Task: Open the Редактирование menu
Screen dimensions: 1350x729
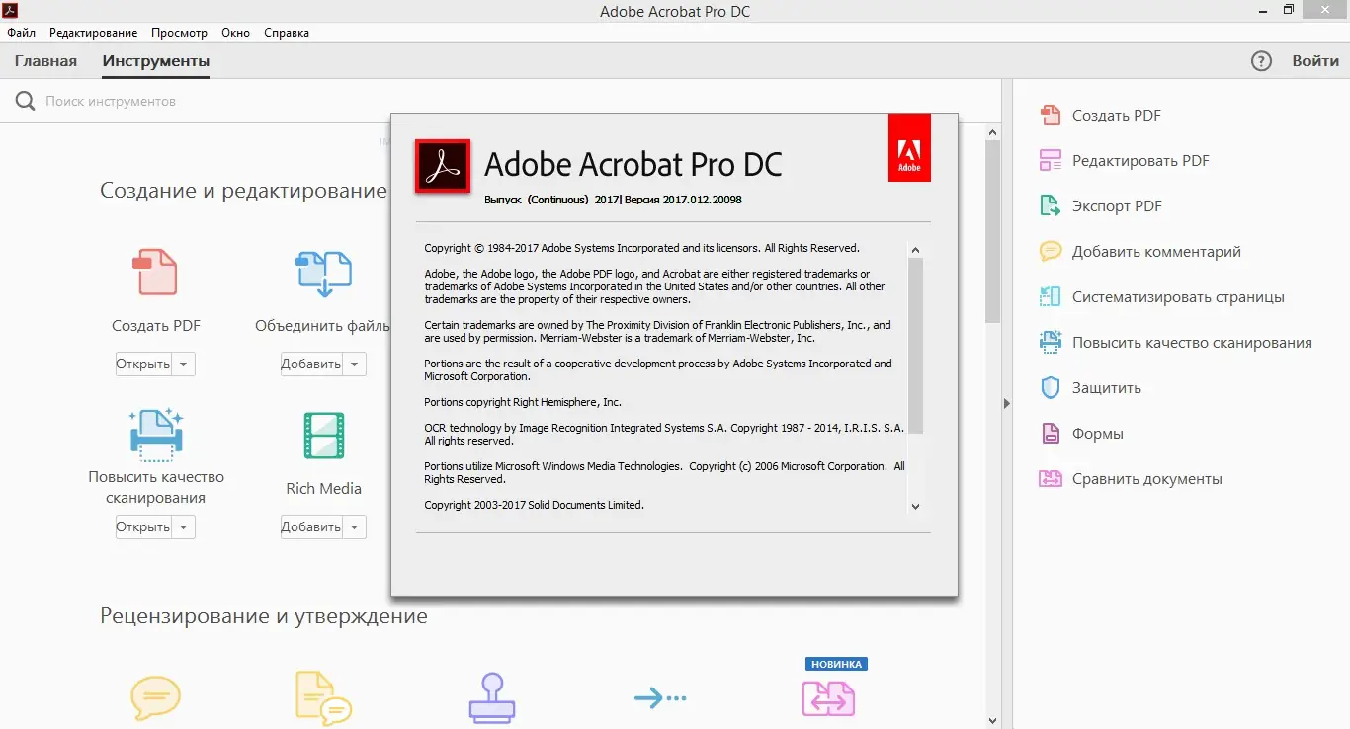Action: 94,33
